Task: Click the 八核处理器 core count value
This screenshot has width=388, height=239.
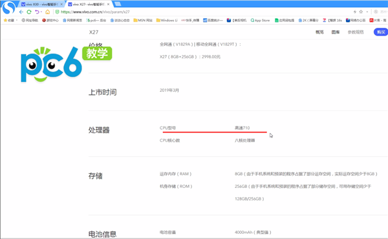Action: (244, 140)
